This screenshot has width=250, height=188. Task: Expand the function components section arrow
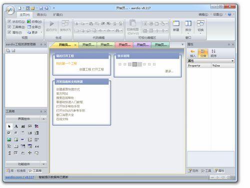pos(43,164)
